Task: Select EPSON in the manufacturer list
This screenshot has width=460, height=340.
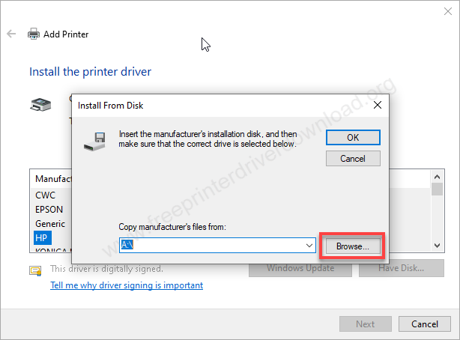Action: point(49,210)
